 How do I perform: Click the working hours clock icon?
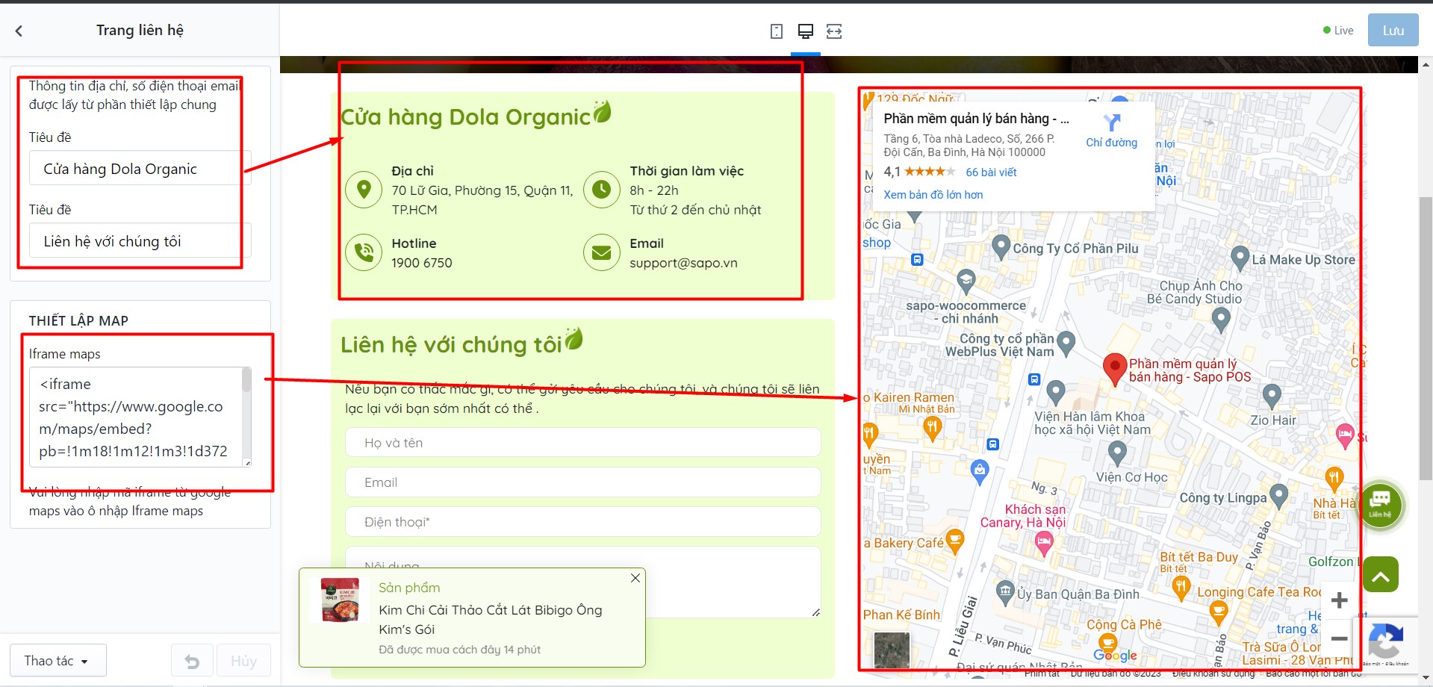pyautogui.click(x=601, y=190)
